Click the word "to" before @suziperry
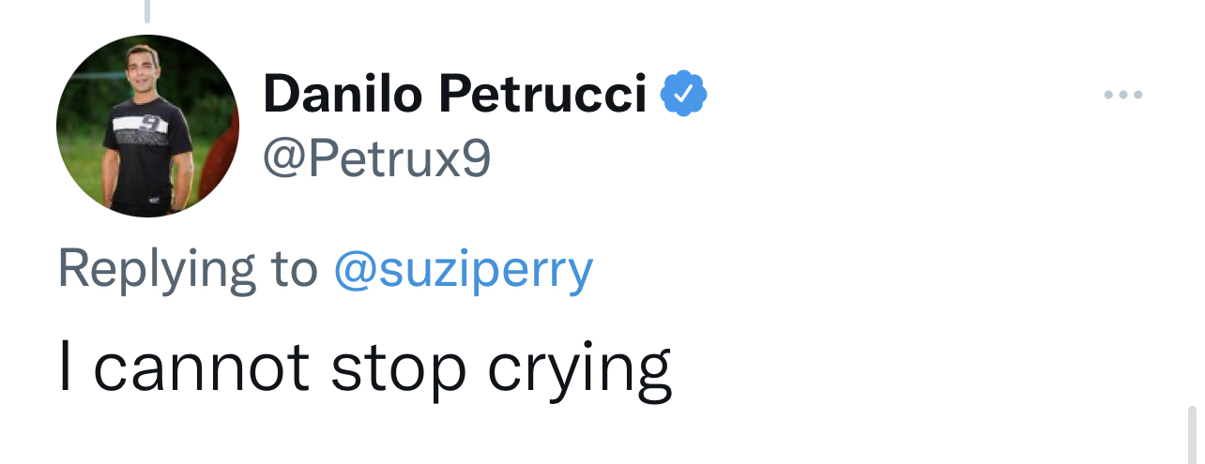1205x464 pixels. coord(295,270)
